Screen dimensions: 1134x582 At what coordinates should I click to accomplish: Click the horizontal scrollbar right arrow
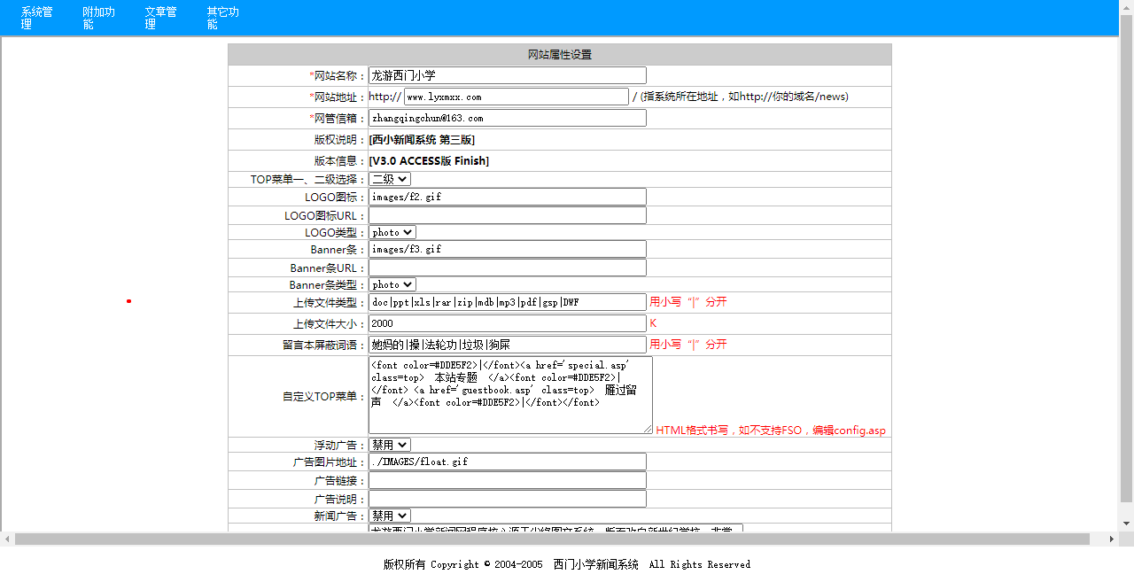(x=1112, y=539)
